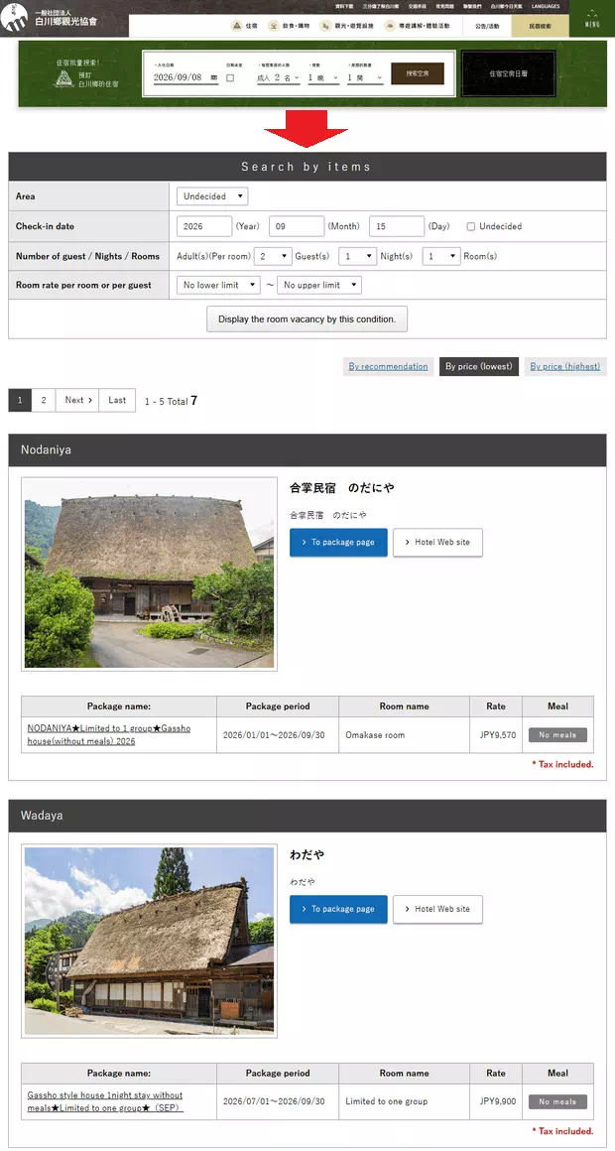The width and height of the screenshot is (615, 1151).
Task: Click the Month input field 09
Action: (x=297, y=226)
